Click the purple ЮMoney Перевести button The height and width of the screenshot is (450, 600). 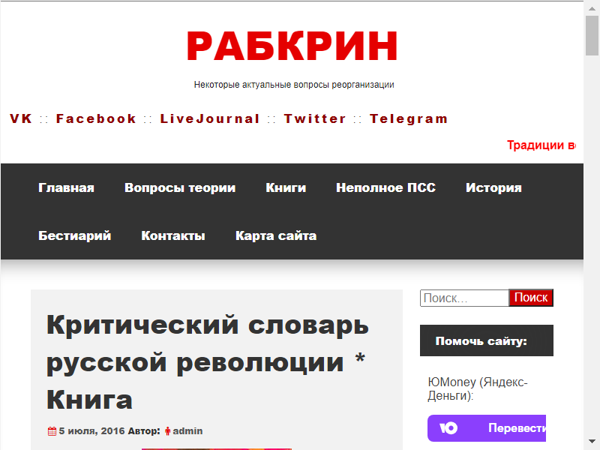pyautogui.click(x=487, y=428)
